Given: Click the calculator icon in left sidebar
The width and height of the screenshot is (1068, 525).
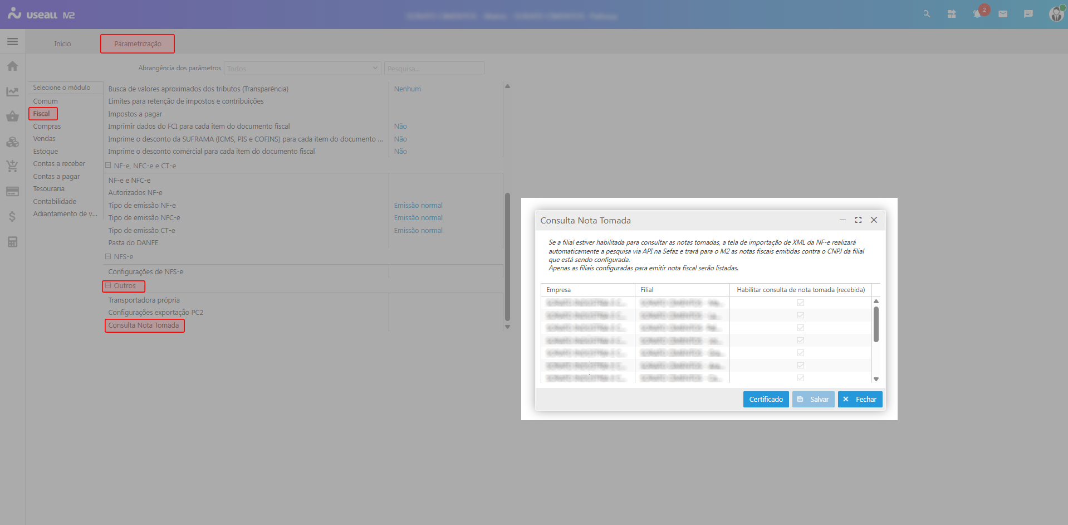Looking at the screenshot, I should point(12,242).
